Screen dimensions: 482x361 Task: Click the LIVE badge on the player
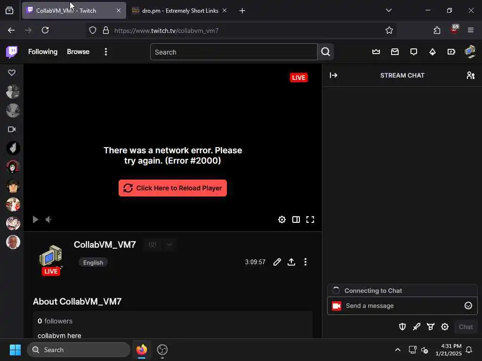pyautogui.click(x=298, y=78)
